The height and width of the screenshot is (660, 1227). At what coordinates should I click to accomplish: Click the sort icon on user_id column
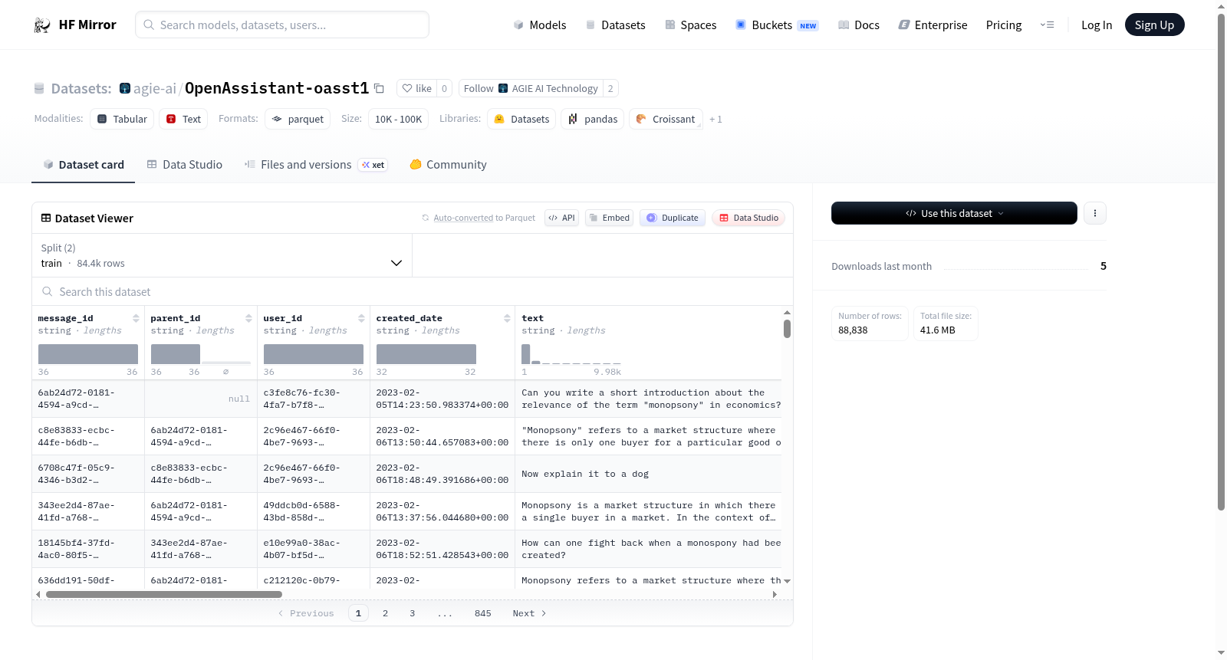tap(361, 318)
